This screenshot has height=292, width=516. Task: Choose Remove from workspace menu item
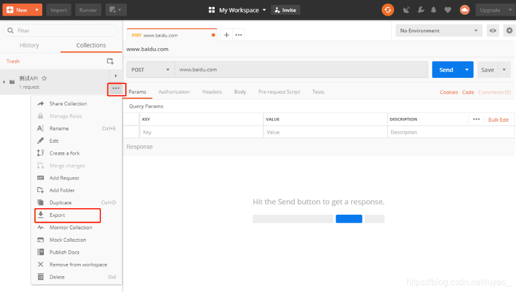click(x=76, y=265)
